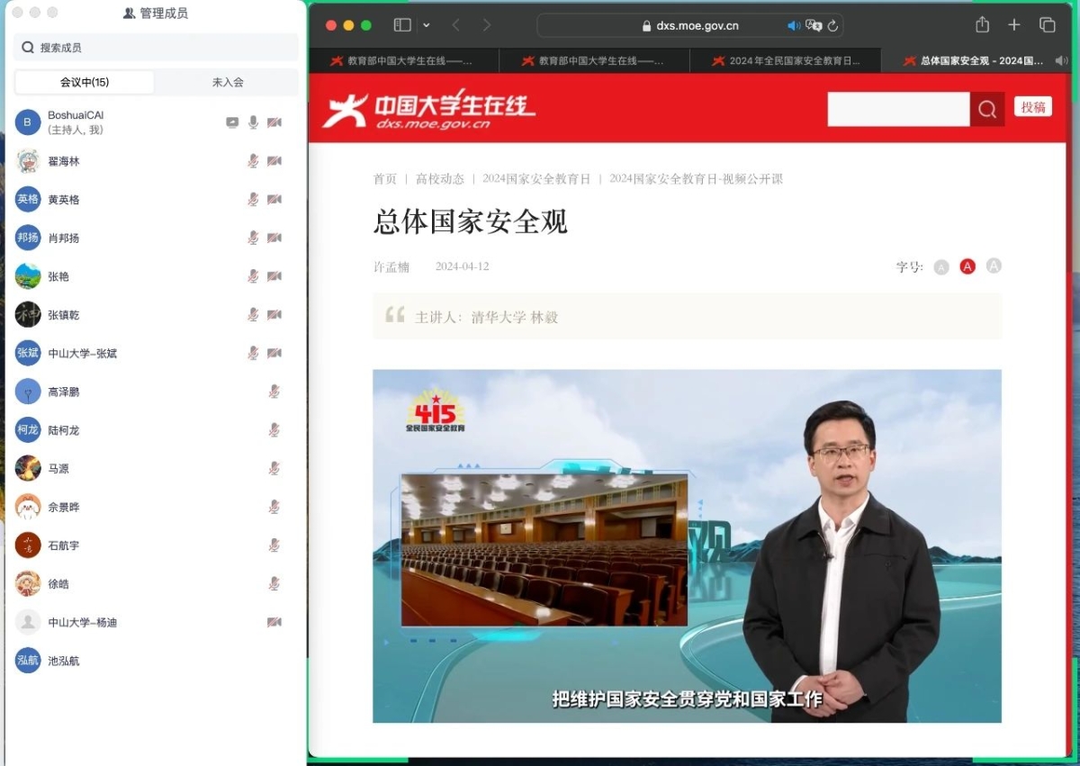Click the new tab plus icon
The height and width of the screenshot is (766, 1080).
coord(1014,25)
